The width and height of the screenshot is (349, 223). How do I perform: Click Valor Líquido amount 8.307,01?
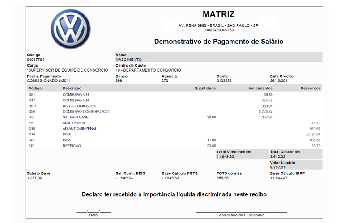pyautogui.click(x=277, y=168)
